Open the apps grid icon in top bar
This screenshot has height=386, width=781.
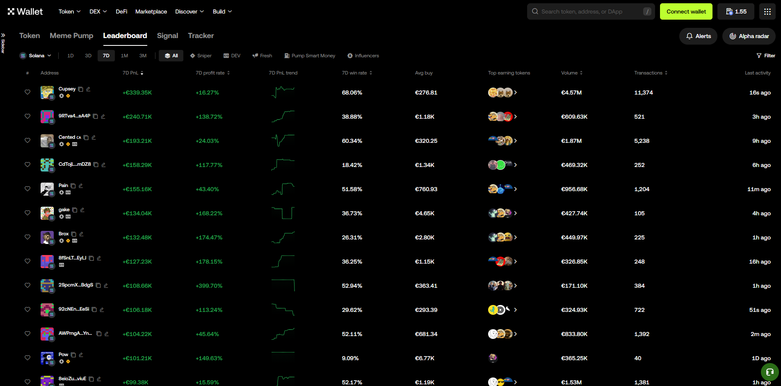[x=767, y=11]
